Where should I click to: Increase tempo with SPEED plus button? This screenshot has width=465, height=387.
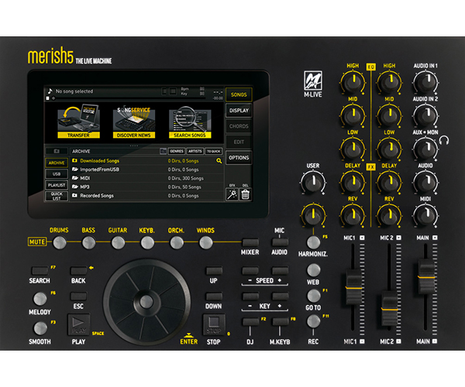(280, 270)
